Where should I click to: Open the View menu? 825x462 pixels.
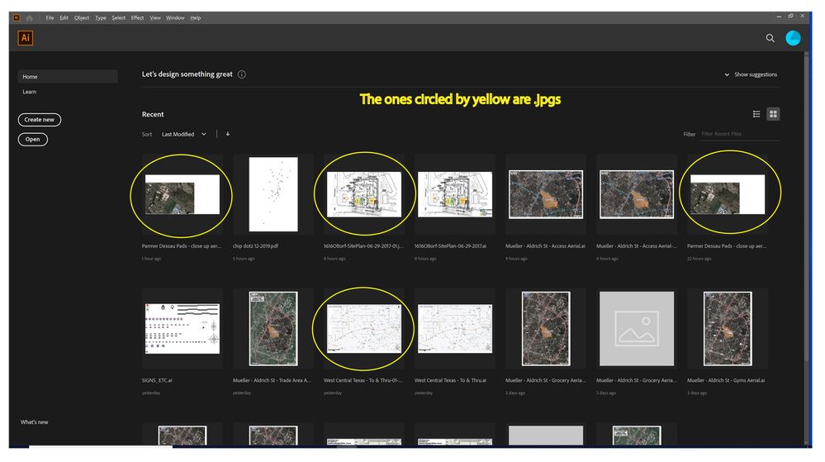(x=155, y=18)
